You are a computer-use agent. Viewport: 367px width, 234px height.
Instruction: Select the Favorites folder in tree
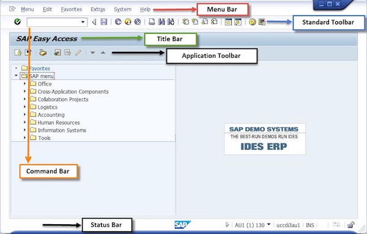point(36,68)
